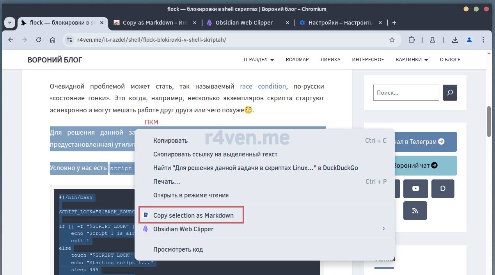The image size is (495, 275).
Task: Open the extensions puzzle icon
Action: tap(412, 40)
